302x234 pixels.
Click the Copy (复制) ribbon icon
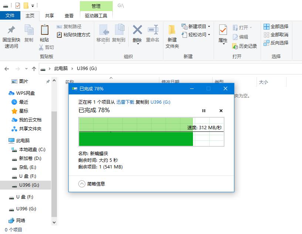click(x=29, y=30)
